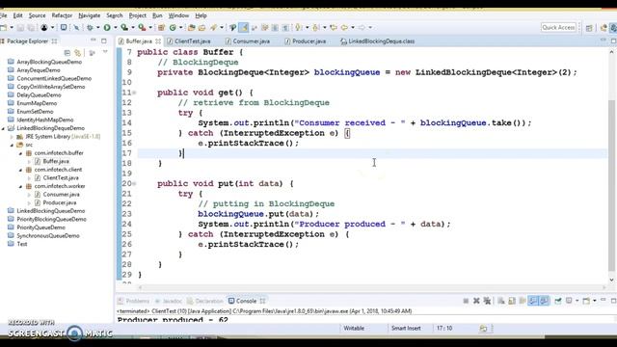Screen dimensions: 617x347
Task: Open the Refactor menu
Action: (62, 15)
